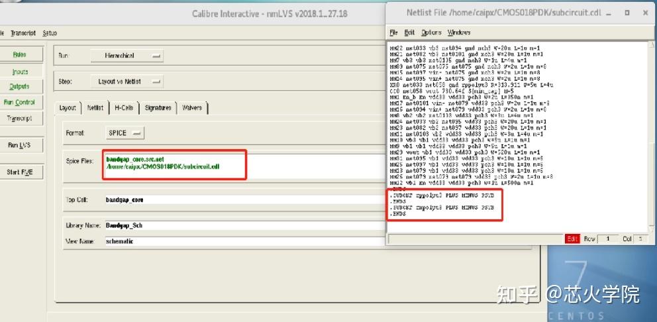Viewport: 657px width, 322px height.
Task: Open the Setup menu in Calibre
Action: [x=50, y=32]
